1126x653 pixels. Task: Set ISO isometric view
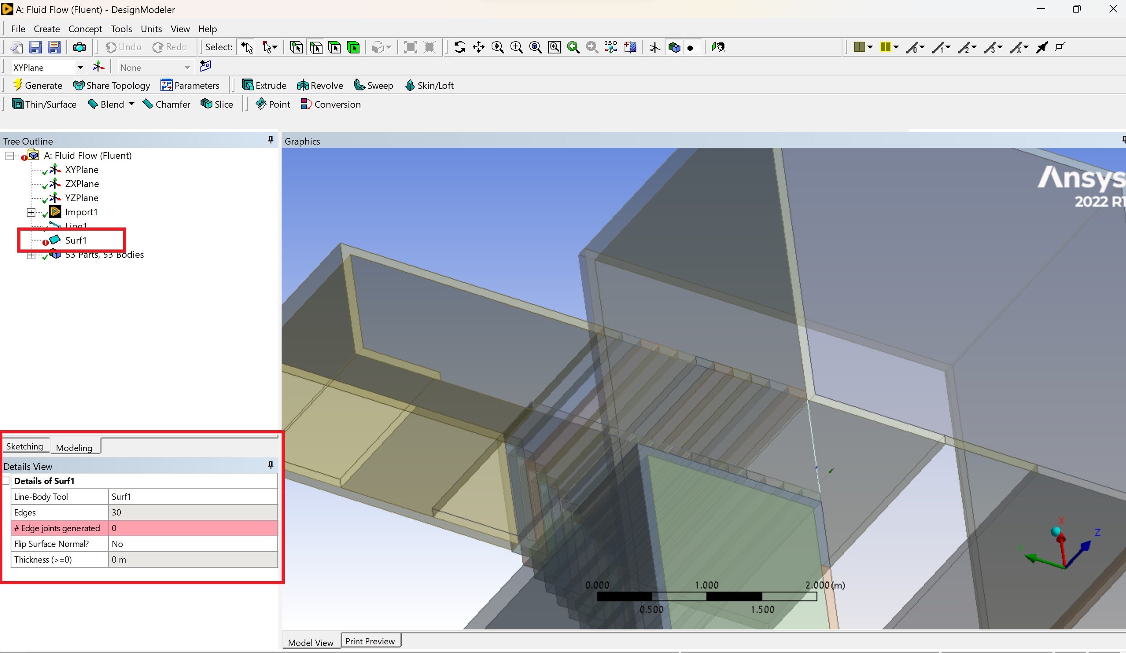point(610,47)
